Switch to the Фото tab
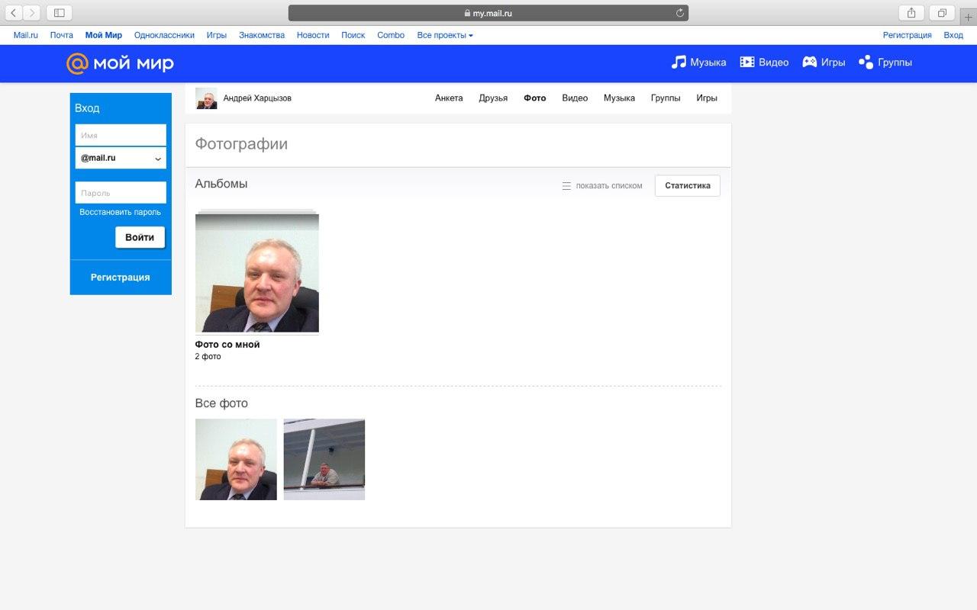This screenshot has height=610, width=977. pyautogui.click(x=535, y=98)
